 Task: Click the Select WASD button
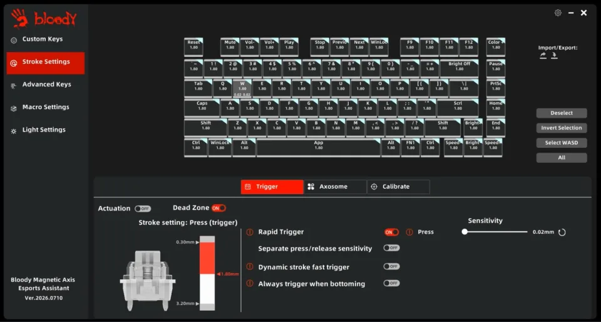pyautogui.click(x=562, y=143)
